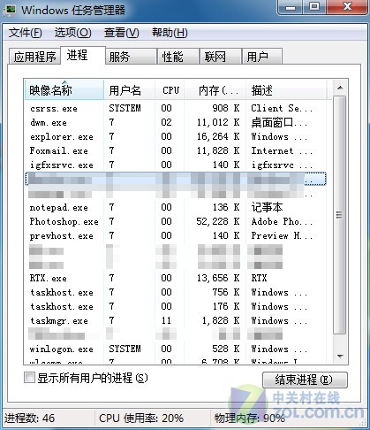This screenshot has width=370, height=430.
Task: Click the scrollbar down arrow
Action: [x=340, y=357]
